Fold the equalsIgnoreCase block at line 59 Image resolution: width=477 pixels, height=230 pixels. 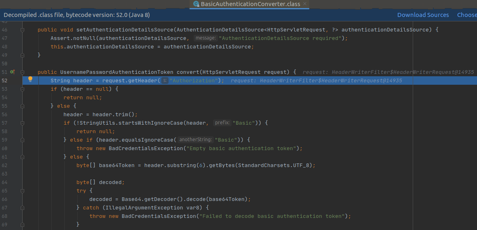(22, 140)
